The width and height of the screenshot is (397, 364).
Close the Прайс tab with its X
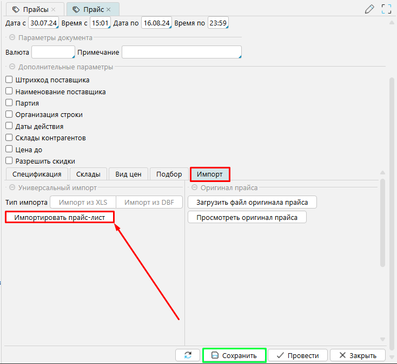(109, 10)
